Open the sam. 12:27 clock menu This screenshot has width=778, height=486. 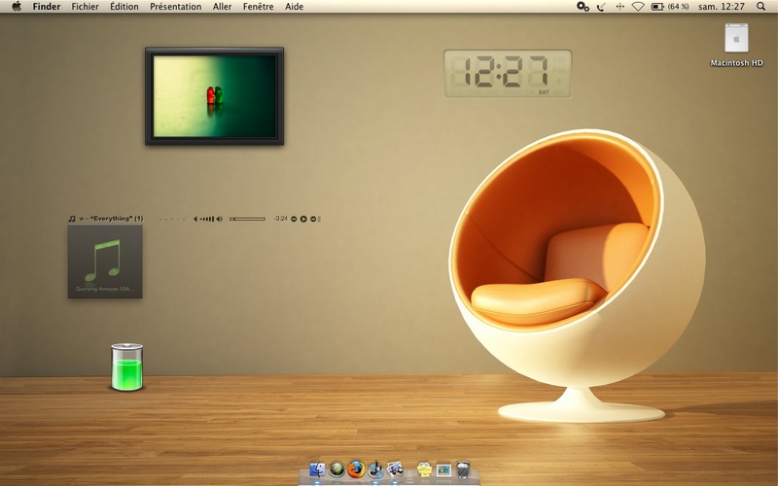(722, 7)
